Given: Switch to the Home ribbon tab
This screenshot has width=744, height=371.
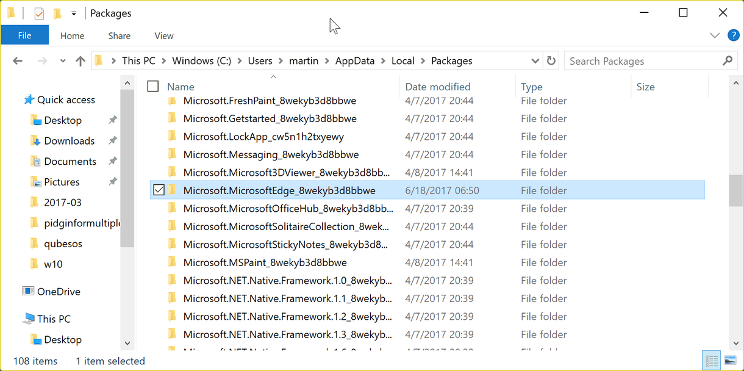Looking at the screenshot, I should (72, 36).
